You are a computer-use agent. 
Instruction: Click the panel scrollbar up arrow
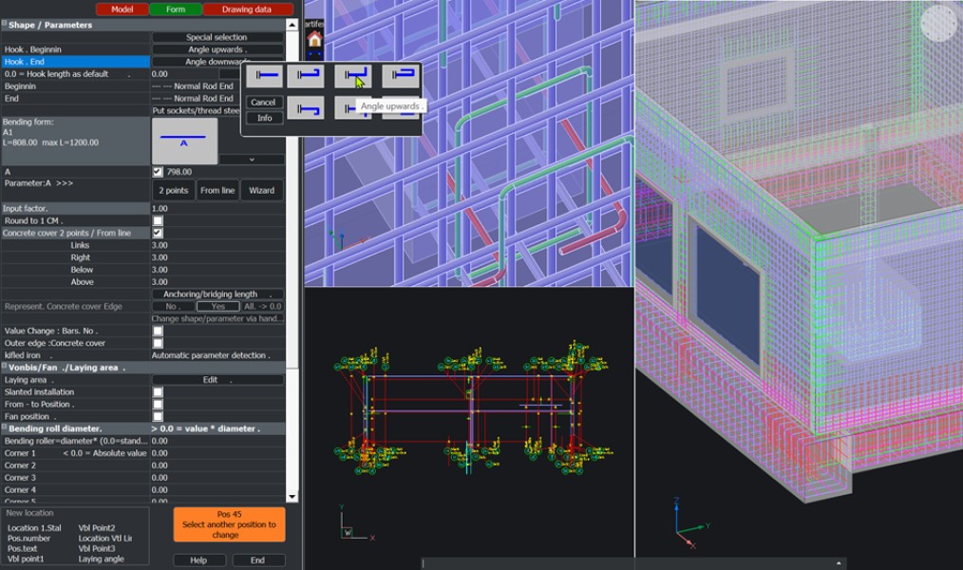[x=293, y=25]
